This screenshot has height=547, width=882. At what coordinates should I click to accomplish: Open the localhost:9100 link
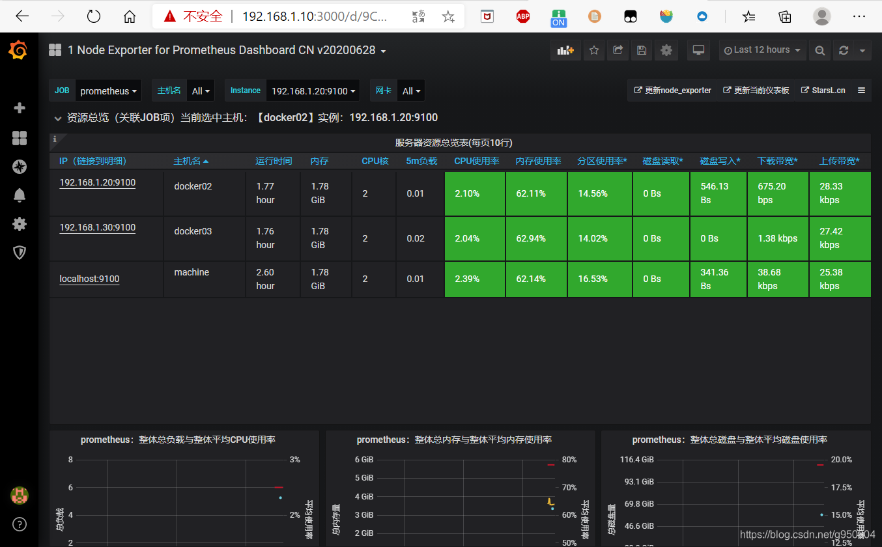89,279
